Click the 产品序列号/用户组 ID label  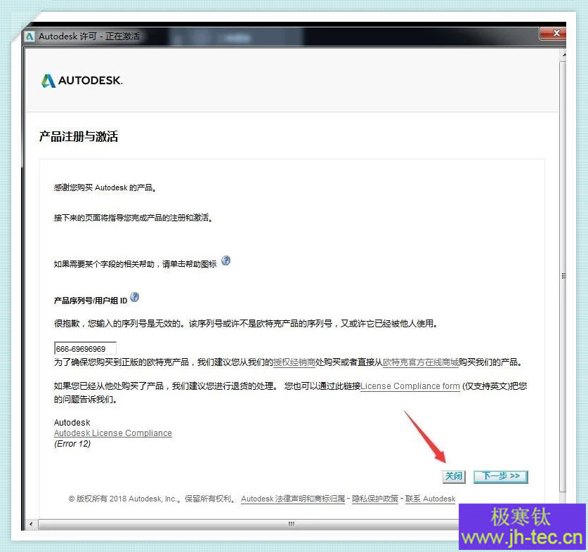pos(91,301)
